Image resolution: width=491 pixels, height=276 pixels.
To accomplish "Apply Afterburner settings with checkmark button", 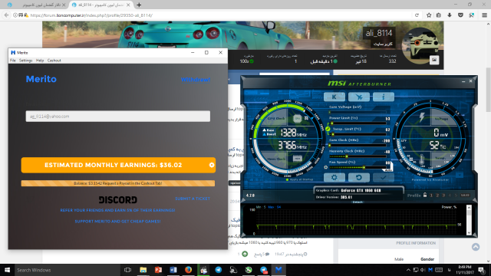I will (x=384, y=177).
